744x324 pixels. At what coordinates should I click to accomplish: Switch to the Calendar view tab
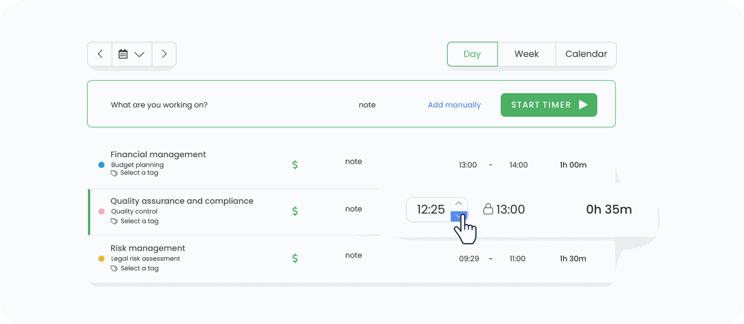coord(586,54)
